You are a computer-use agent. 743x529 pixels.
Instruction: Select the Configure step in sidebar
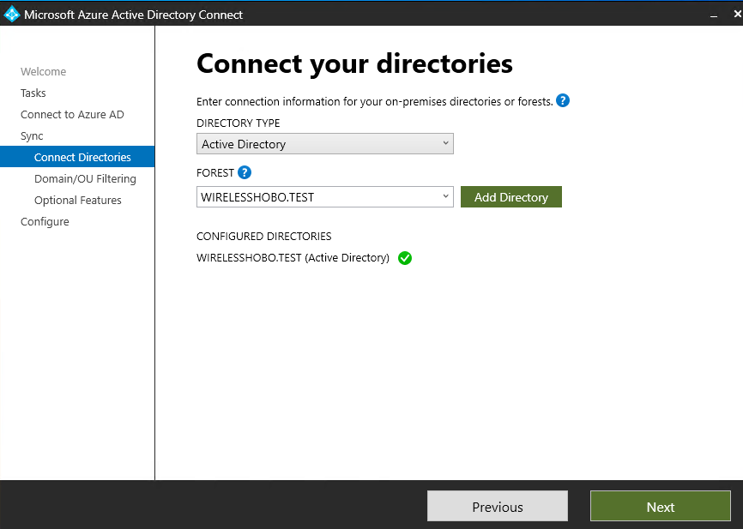click(x=45, y=222)
